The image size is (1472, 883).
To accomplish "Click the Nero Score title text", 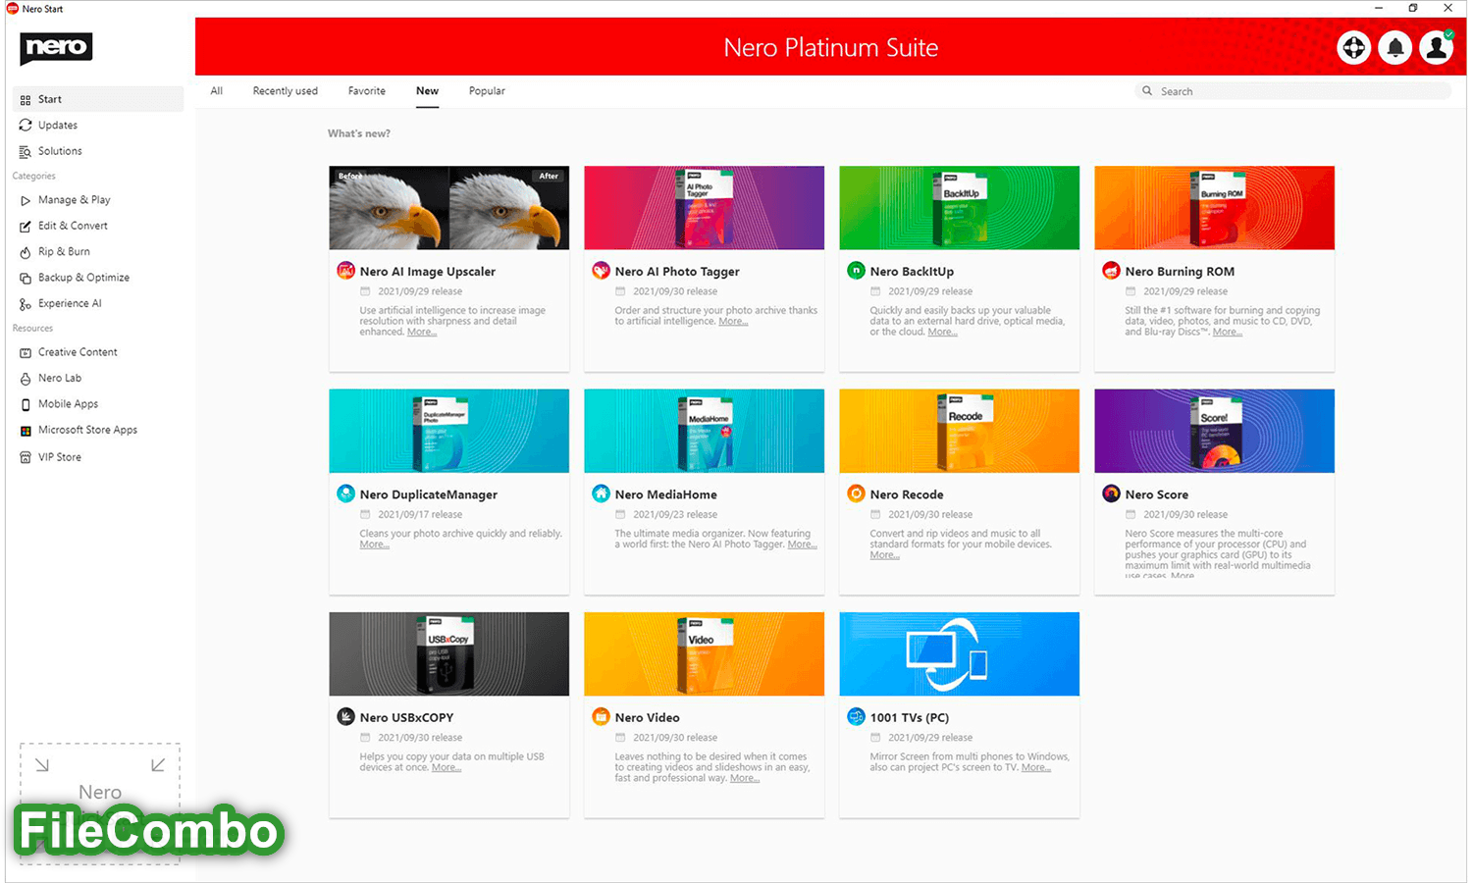I will click(1156, 494).
